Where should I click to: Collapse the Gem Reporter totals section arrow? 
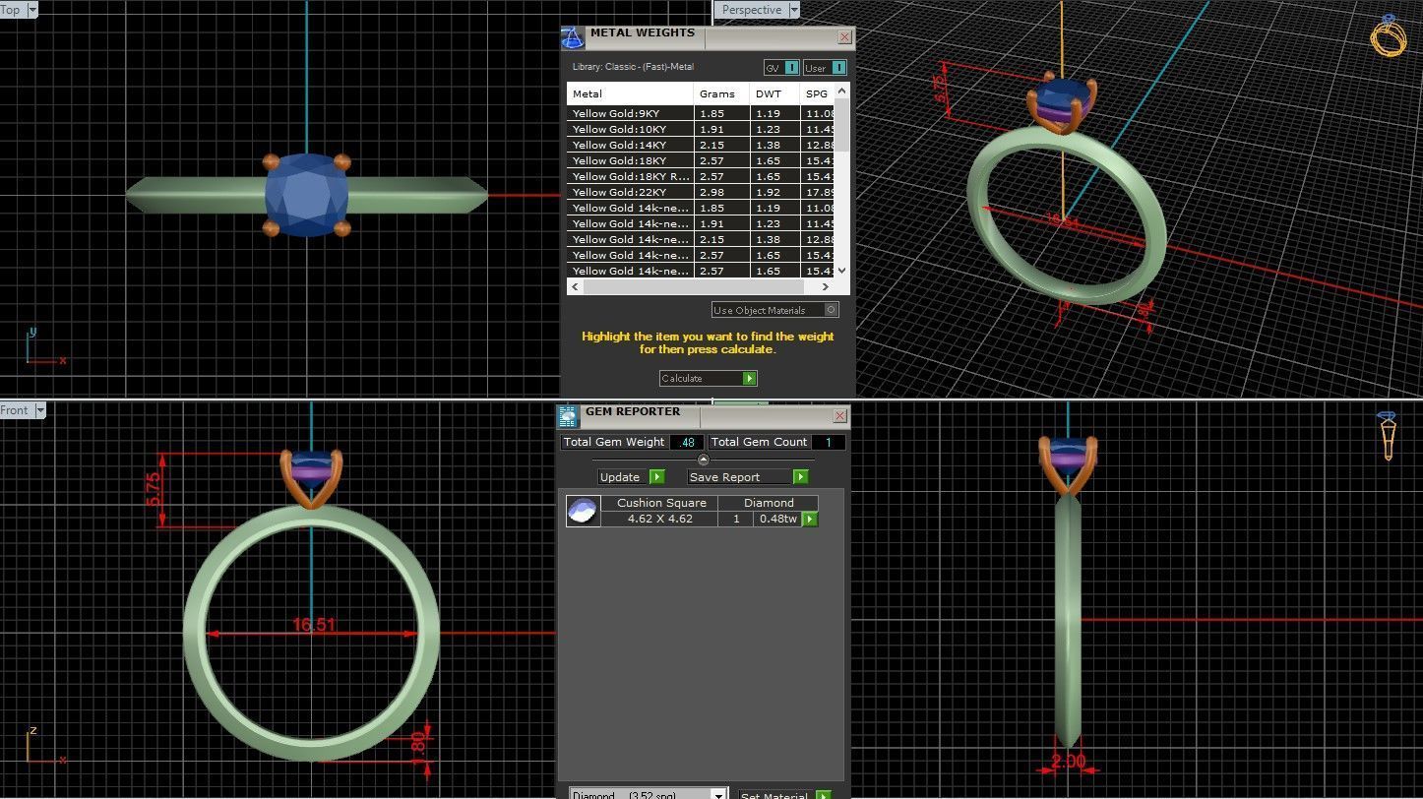tap(703, 460)
